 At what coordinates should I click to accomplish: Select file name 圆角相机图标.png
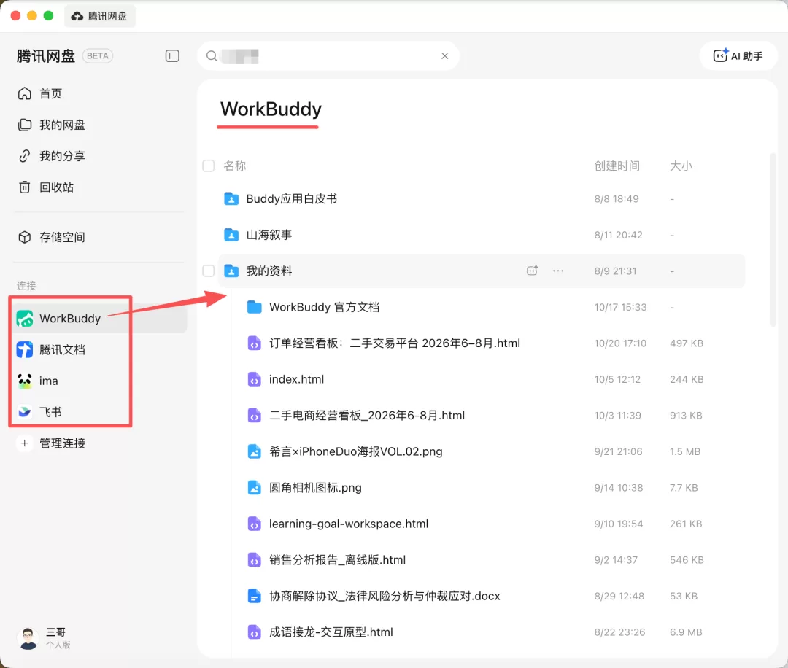315,488
